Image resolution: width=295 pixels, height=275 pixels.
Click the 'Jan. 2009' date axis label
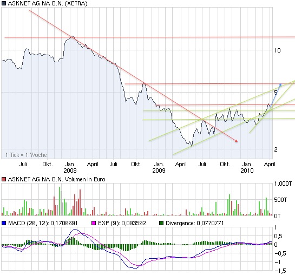click(x=159, y=167)
